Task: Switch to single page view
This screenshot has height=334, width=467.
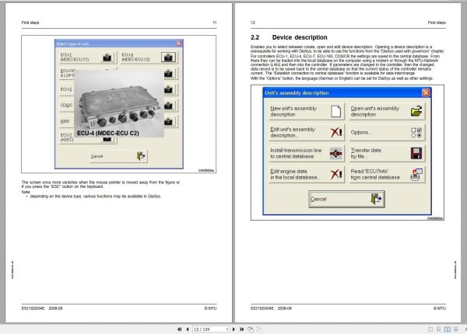Action: click(x=430, y=329)
